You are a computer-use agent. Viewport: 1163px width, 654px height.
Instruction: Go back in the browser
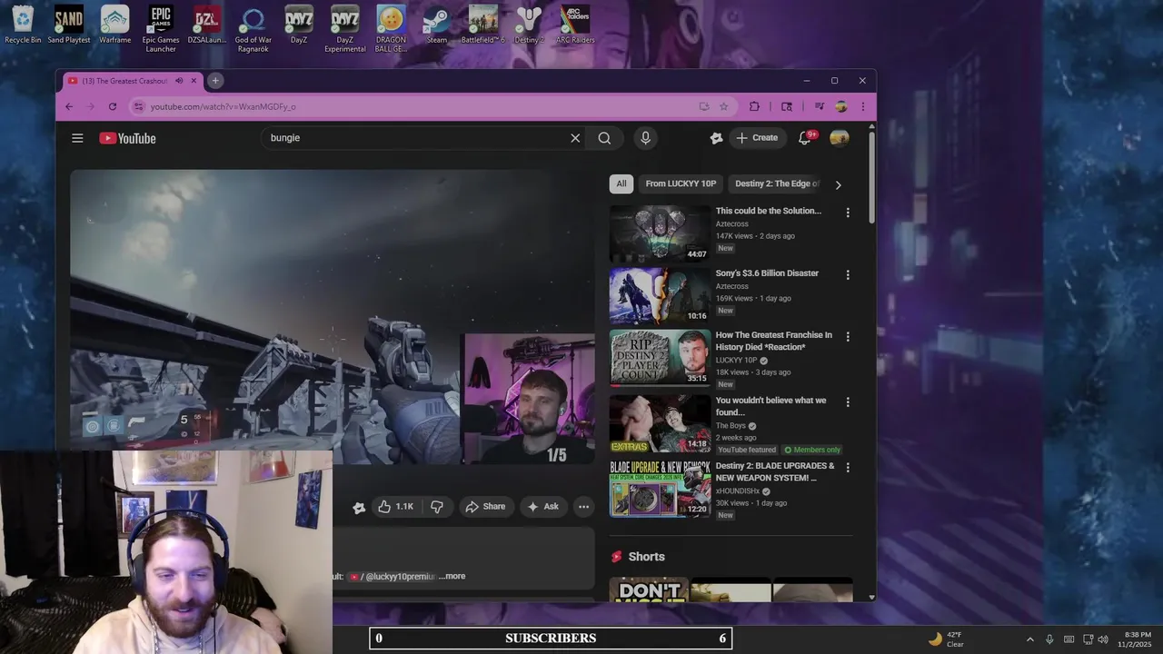69,106
